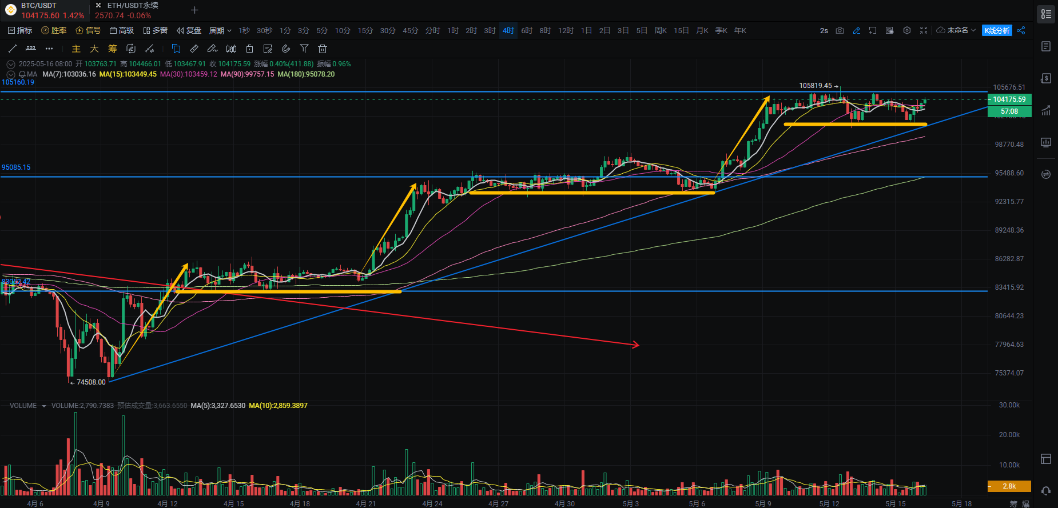The height and width of the screenshot is (508, 1058).
Task: Open the right sidebar layout panel icon
Action: 1046,459
